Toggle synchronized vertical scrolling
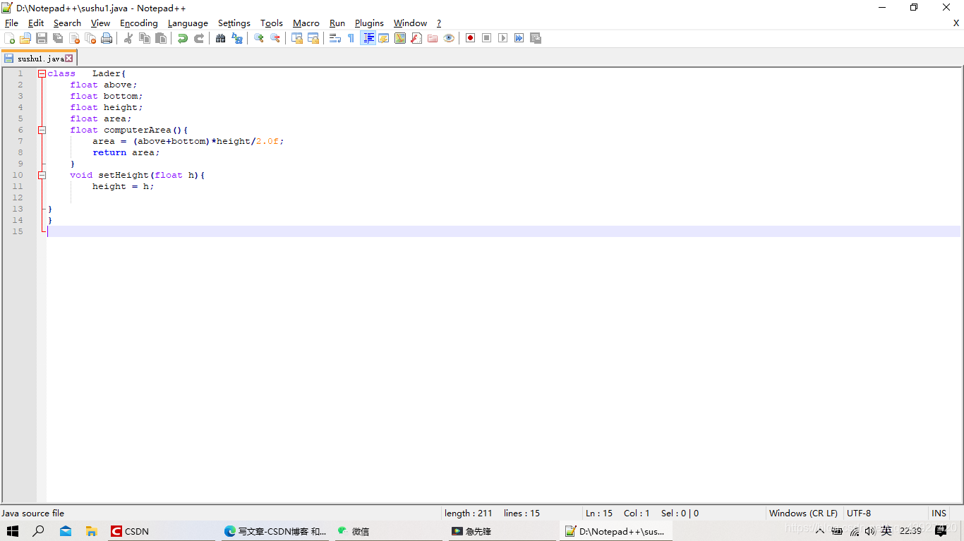 pyautogui.click(x=297, y=38)
